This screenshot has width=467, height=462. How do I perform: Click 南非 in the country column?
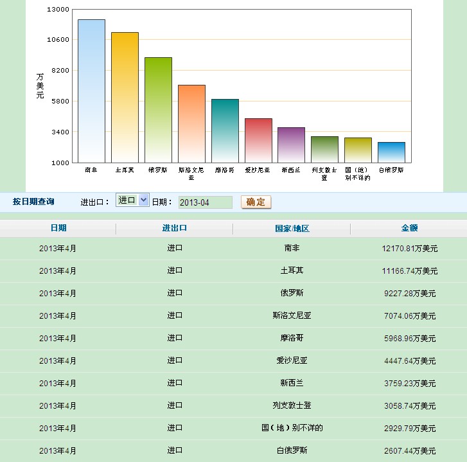click(x=292, y=248)
